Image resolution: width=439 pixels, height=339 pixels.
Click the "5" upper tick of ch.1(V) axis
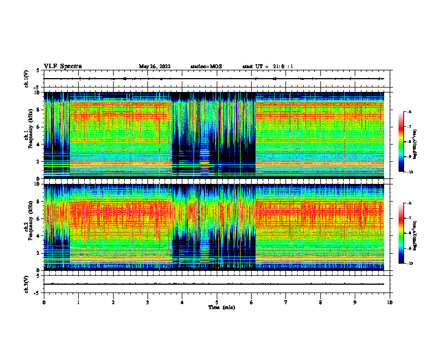coord(38,70)
